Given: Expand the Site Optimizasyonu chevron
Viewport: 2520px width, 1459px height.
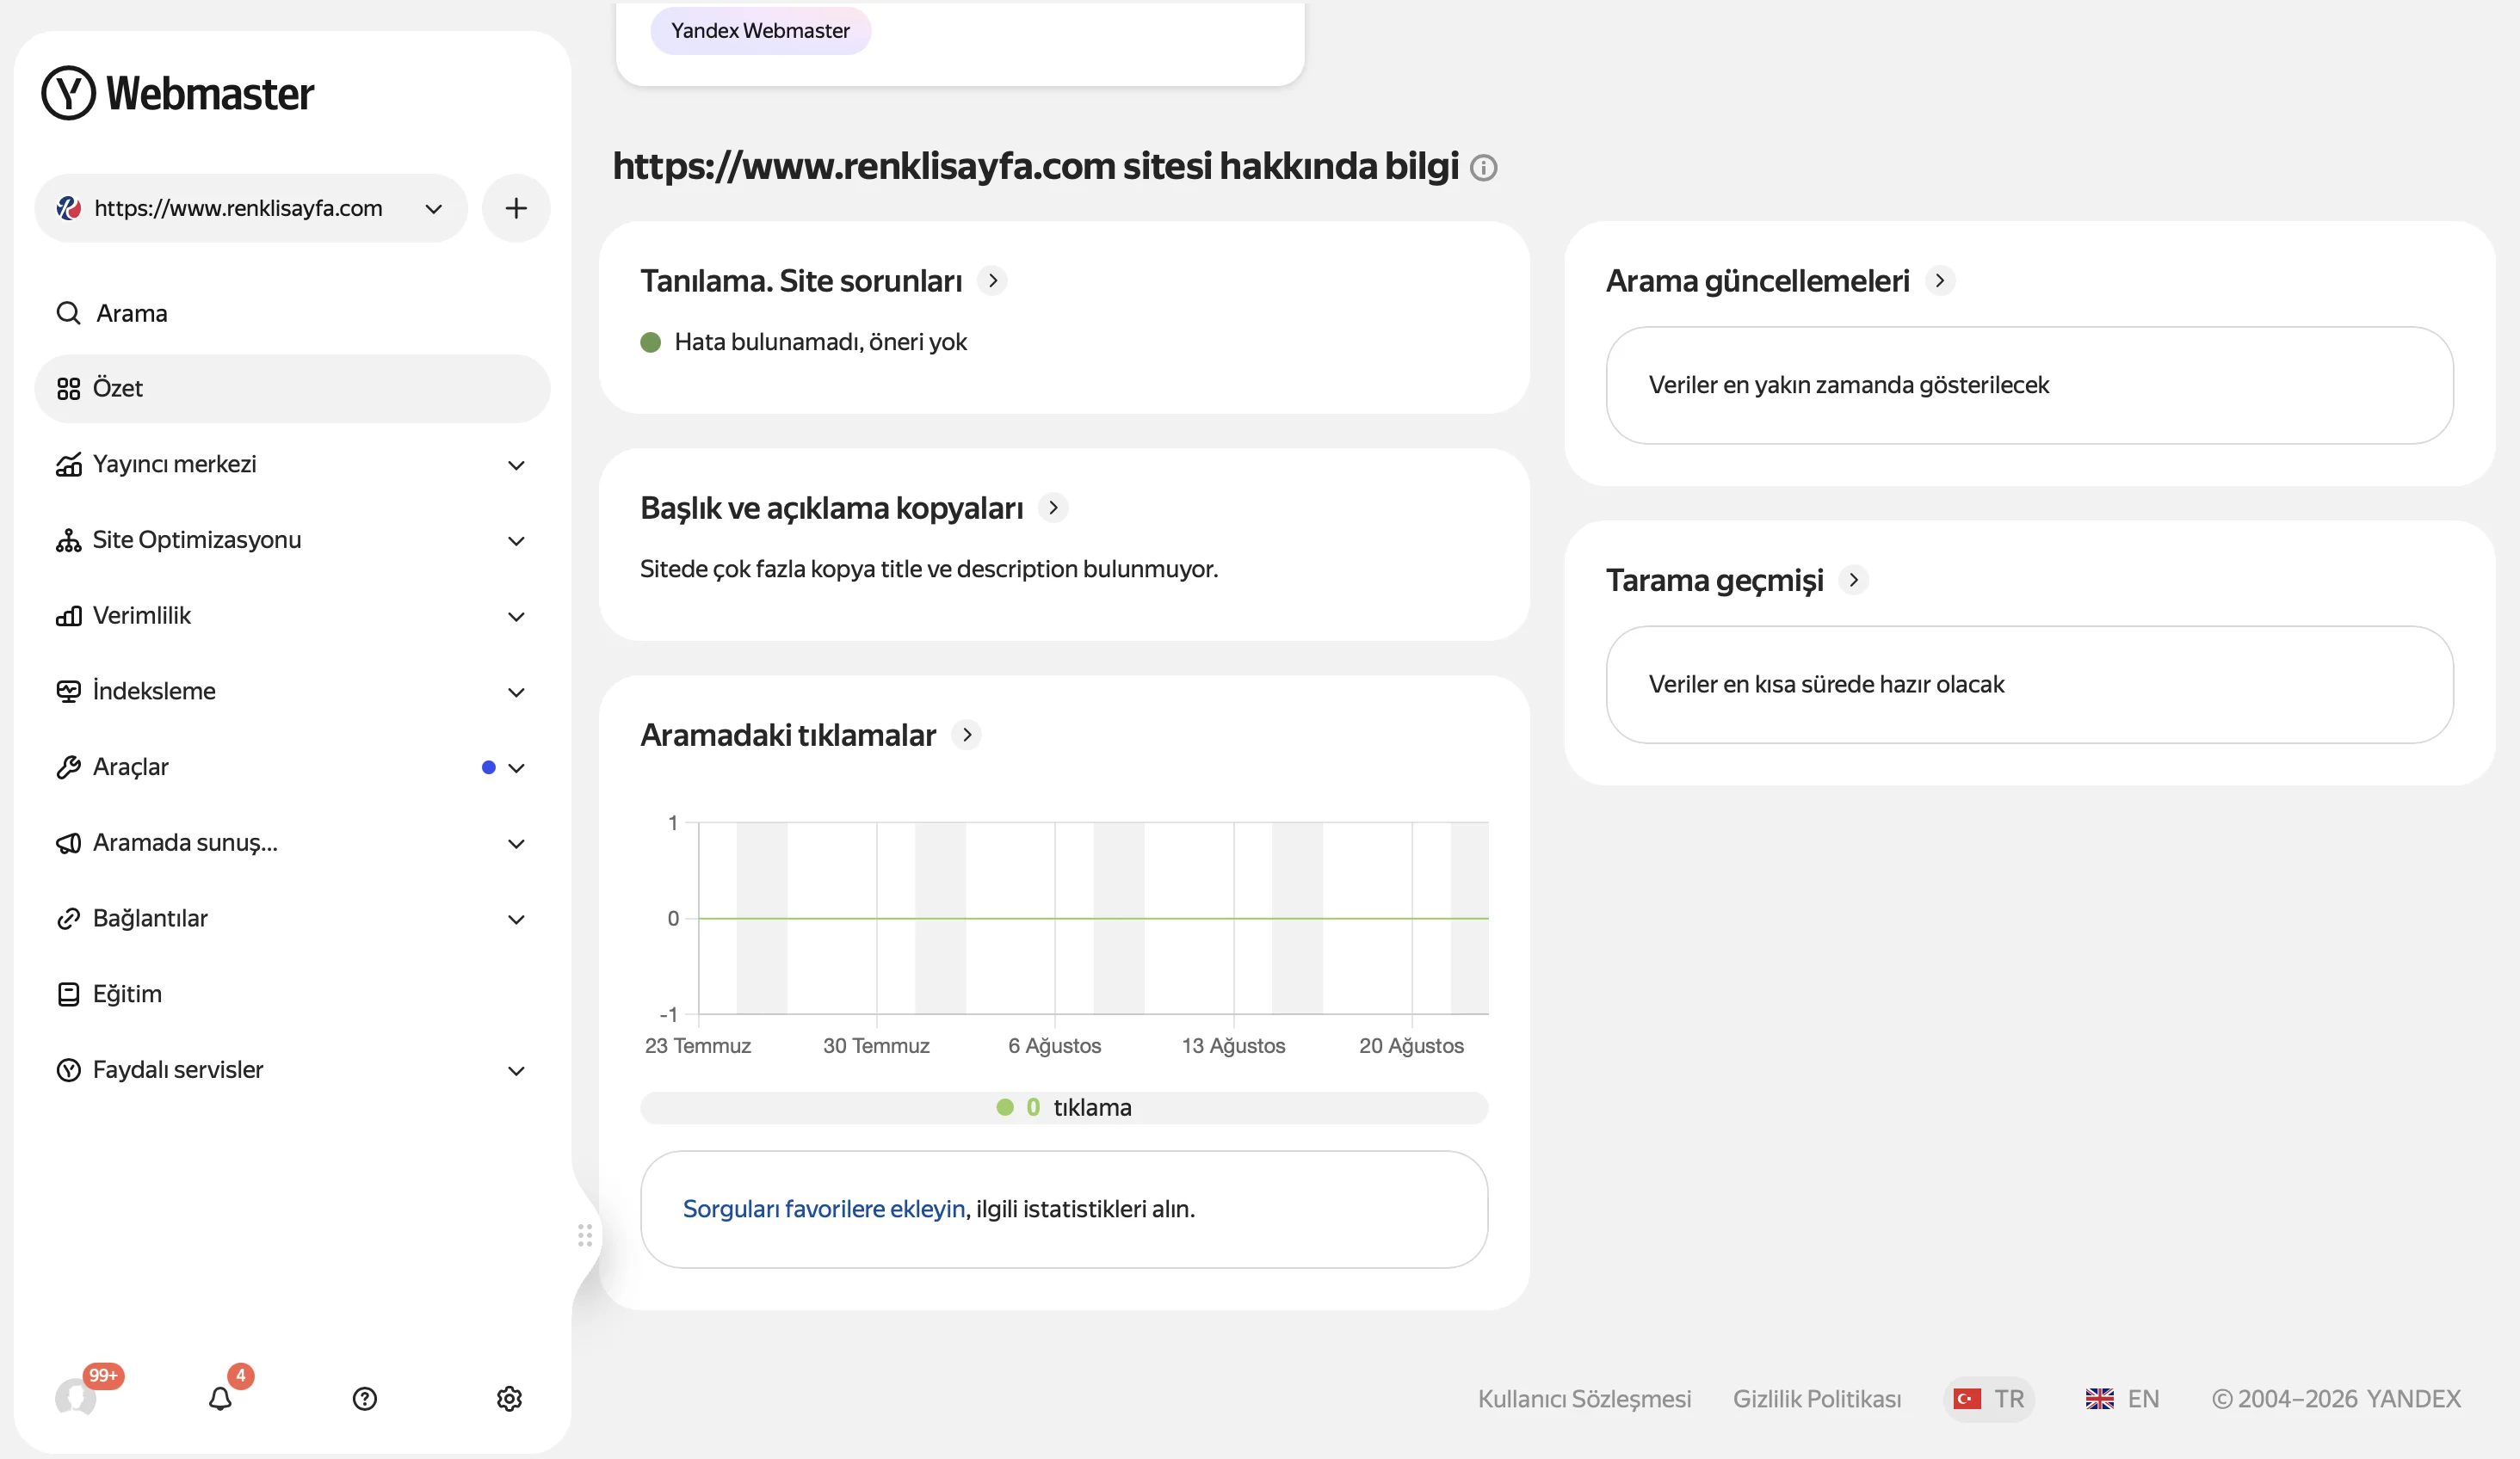Looking at the screenshot, I should (516, 542).
